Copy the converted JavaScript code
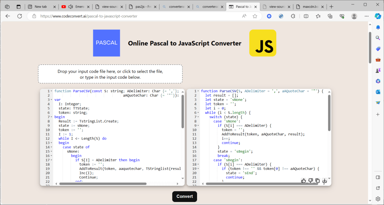384x205 pixels. pyautogui.click(x=318, y=181)
